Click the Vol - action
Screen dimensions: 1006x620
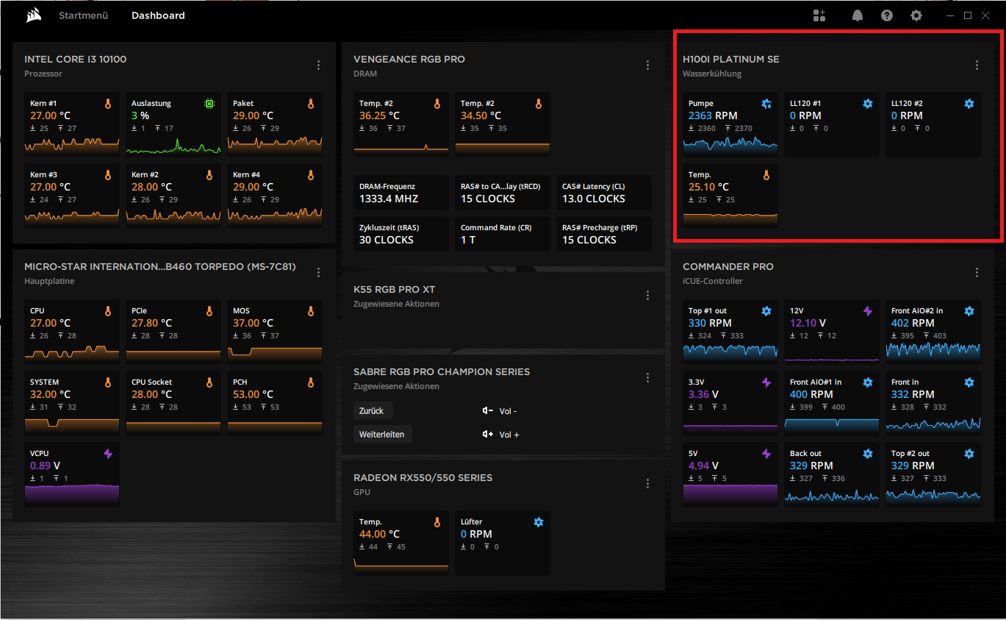coord(500,411)
